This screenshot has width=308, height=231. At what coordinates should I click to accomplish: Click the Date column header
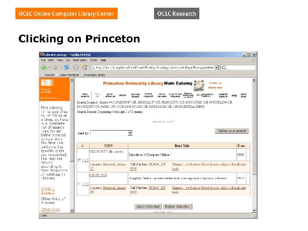click(x=241, y=145)
